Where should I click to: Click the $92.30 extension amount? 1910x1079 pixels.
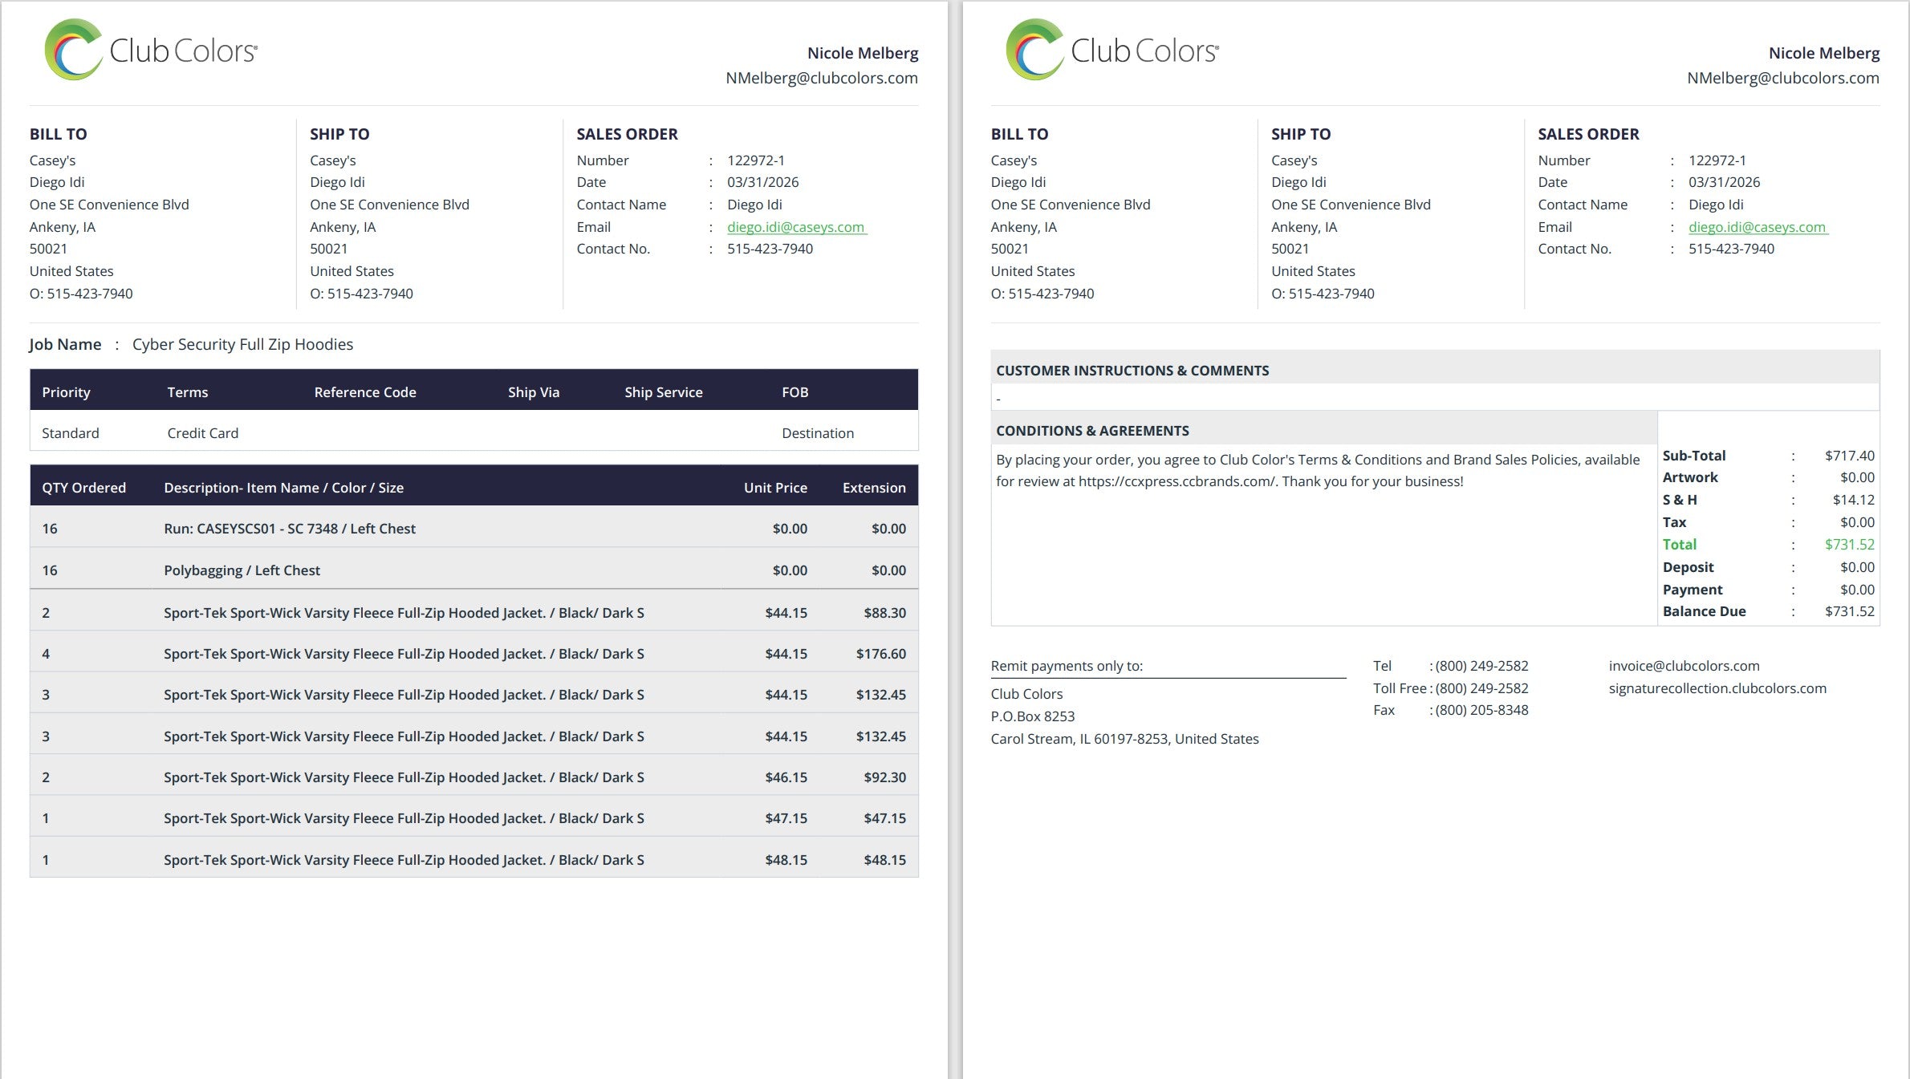pos(885,777)
